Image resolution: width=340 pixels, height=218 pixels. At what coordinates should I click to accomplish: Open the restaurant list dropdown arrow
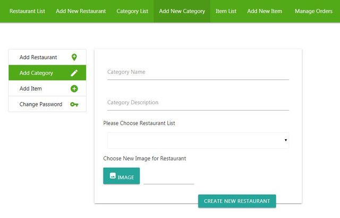tap(286, 140)
